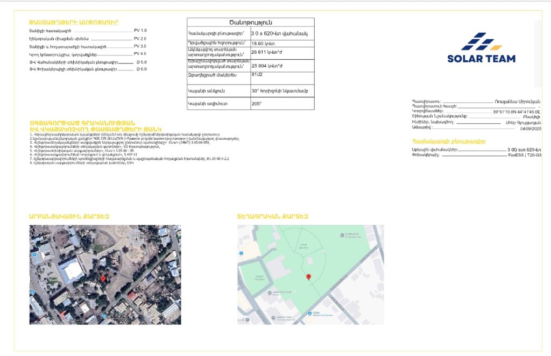The image size is (551, 356).
Task: Click the vertical scrollbar on the right edge
Action: (538, 54)
